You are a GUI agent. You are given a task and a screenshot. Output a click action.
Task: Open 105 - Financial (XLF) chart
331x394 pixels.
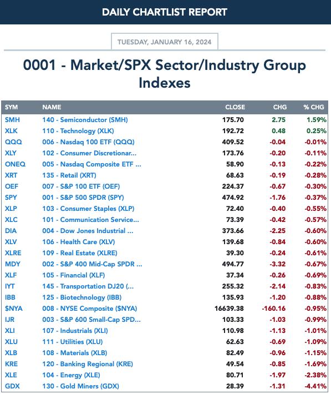73,275
